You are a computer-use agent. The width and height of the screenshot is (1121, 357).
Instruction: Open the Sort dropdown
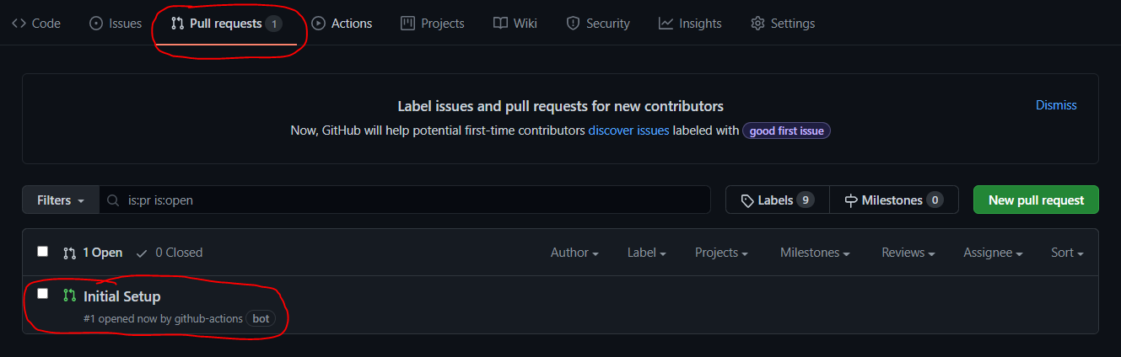pyautogui.click(x=1067, y=253)
